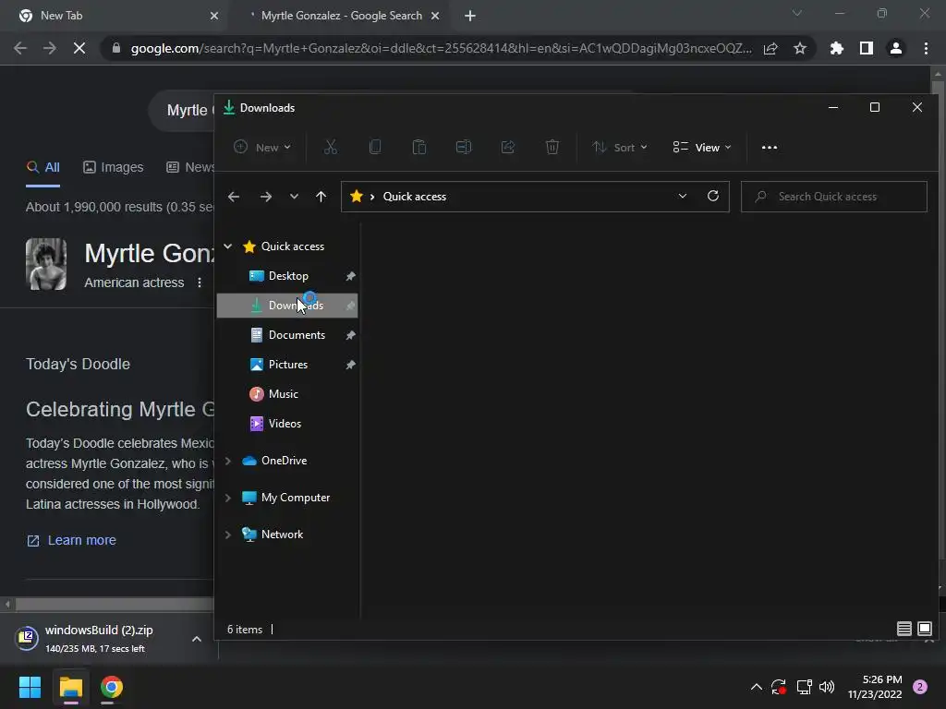Viewport: 946px width, 709px height.
Task: Bookmark this page with the star icon
Action: click(800, 48)
